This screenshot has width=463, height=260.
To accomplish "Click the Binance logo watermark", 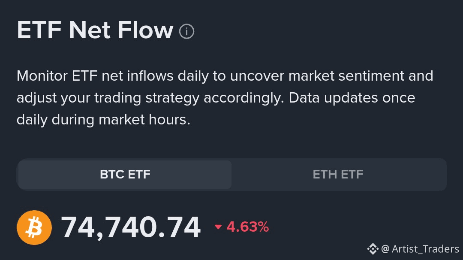I will tap(372, 248).
